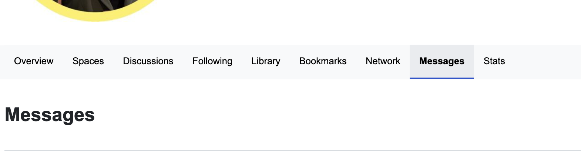Browse profile threads via Discussions
Screen dimensions: 581x158
click(148, 61)
